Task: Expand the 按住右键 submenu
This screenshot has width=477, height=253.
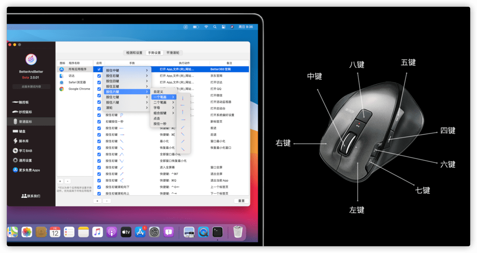Action: click(x=126, y=76)
